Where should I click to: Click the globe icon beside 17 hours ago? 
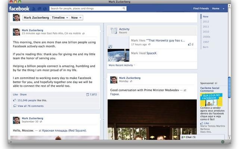point(149,44)
